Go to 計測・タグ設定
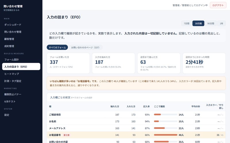230x143 pixels. [x=21, y=81]
